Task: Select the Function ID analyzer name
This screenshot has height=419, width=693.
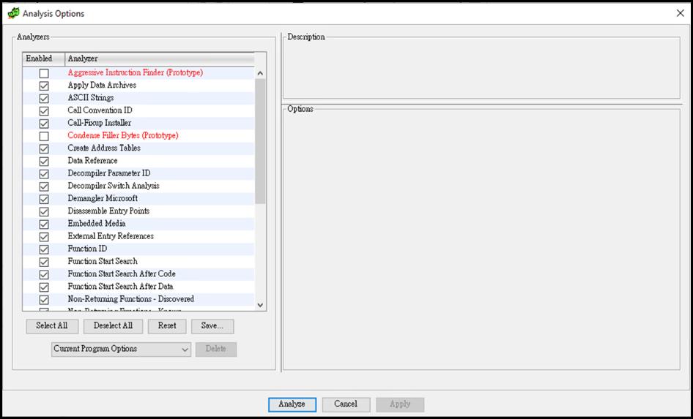Action: [x=87, y=249]
